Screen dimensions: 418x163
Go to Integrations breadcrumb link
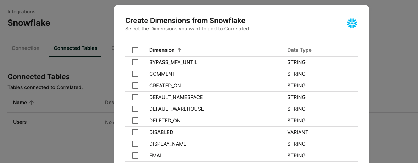[21, 12]
